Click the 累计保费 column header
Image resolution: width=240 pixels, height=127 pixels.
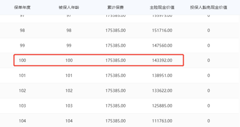(115, 7)
